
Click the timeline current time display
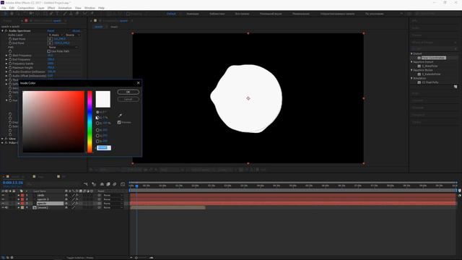coord(13,183)
